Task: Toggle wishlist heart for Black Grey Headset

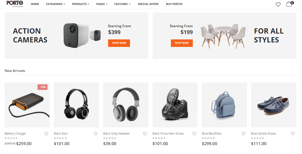Action: pos(145,134)
